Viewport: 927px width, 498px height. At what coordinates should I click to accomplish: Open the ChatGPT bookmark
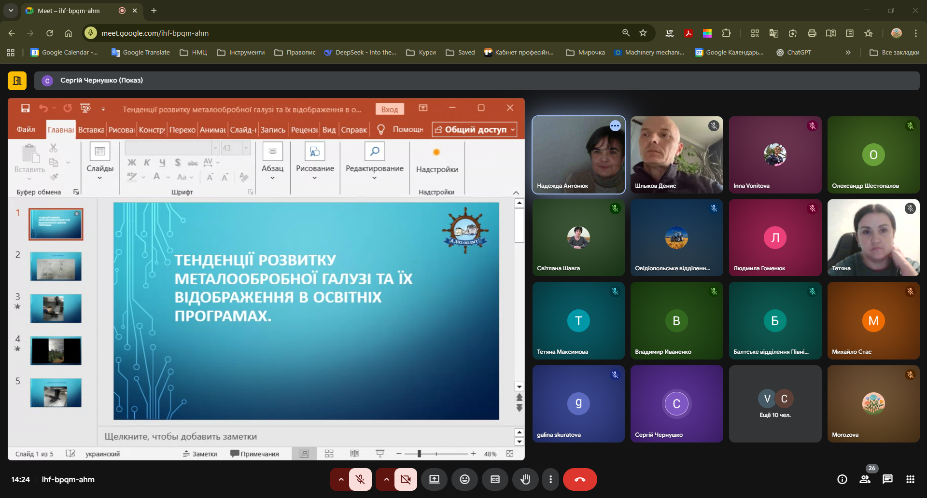(793, 53)
